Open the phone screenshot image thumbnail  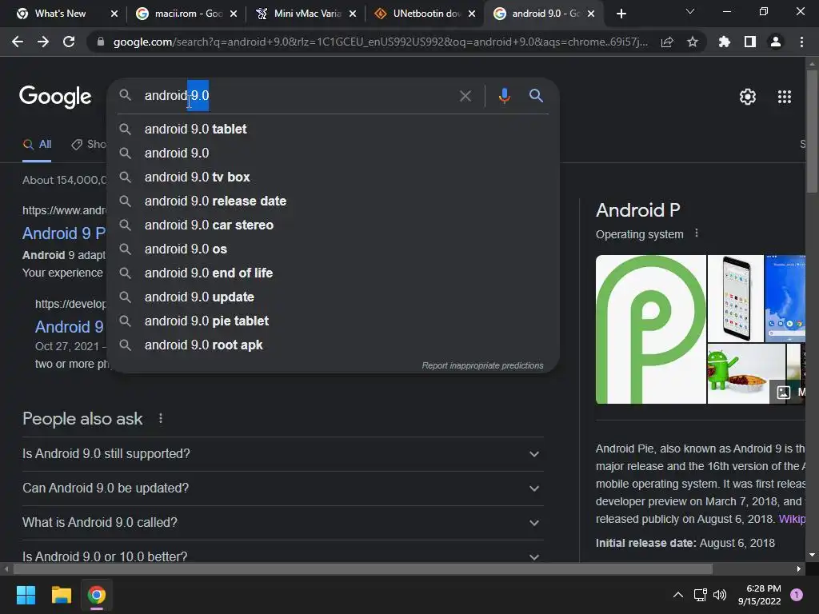[x=736, y=299]
